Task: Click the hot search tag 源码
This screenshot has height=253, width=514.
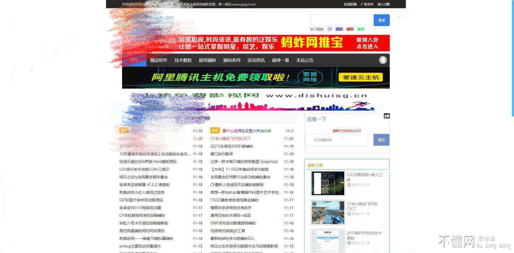Action: click(339, 29)
